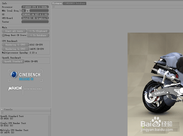Click the Processor info field
Screen dimensions: 183x136
coord(35,7)
